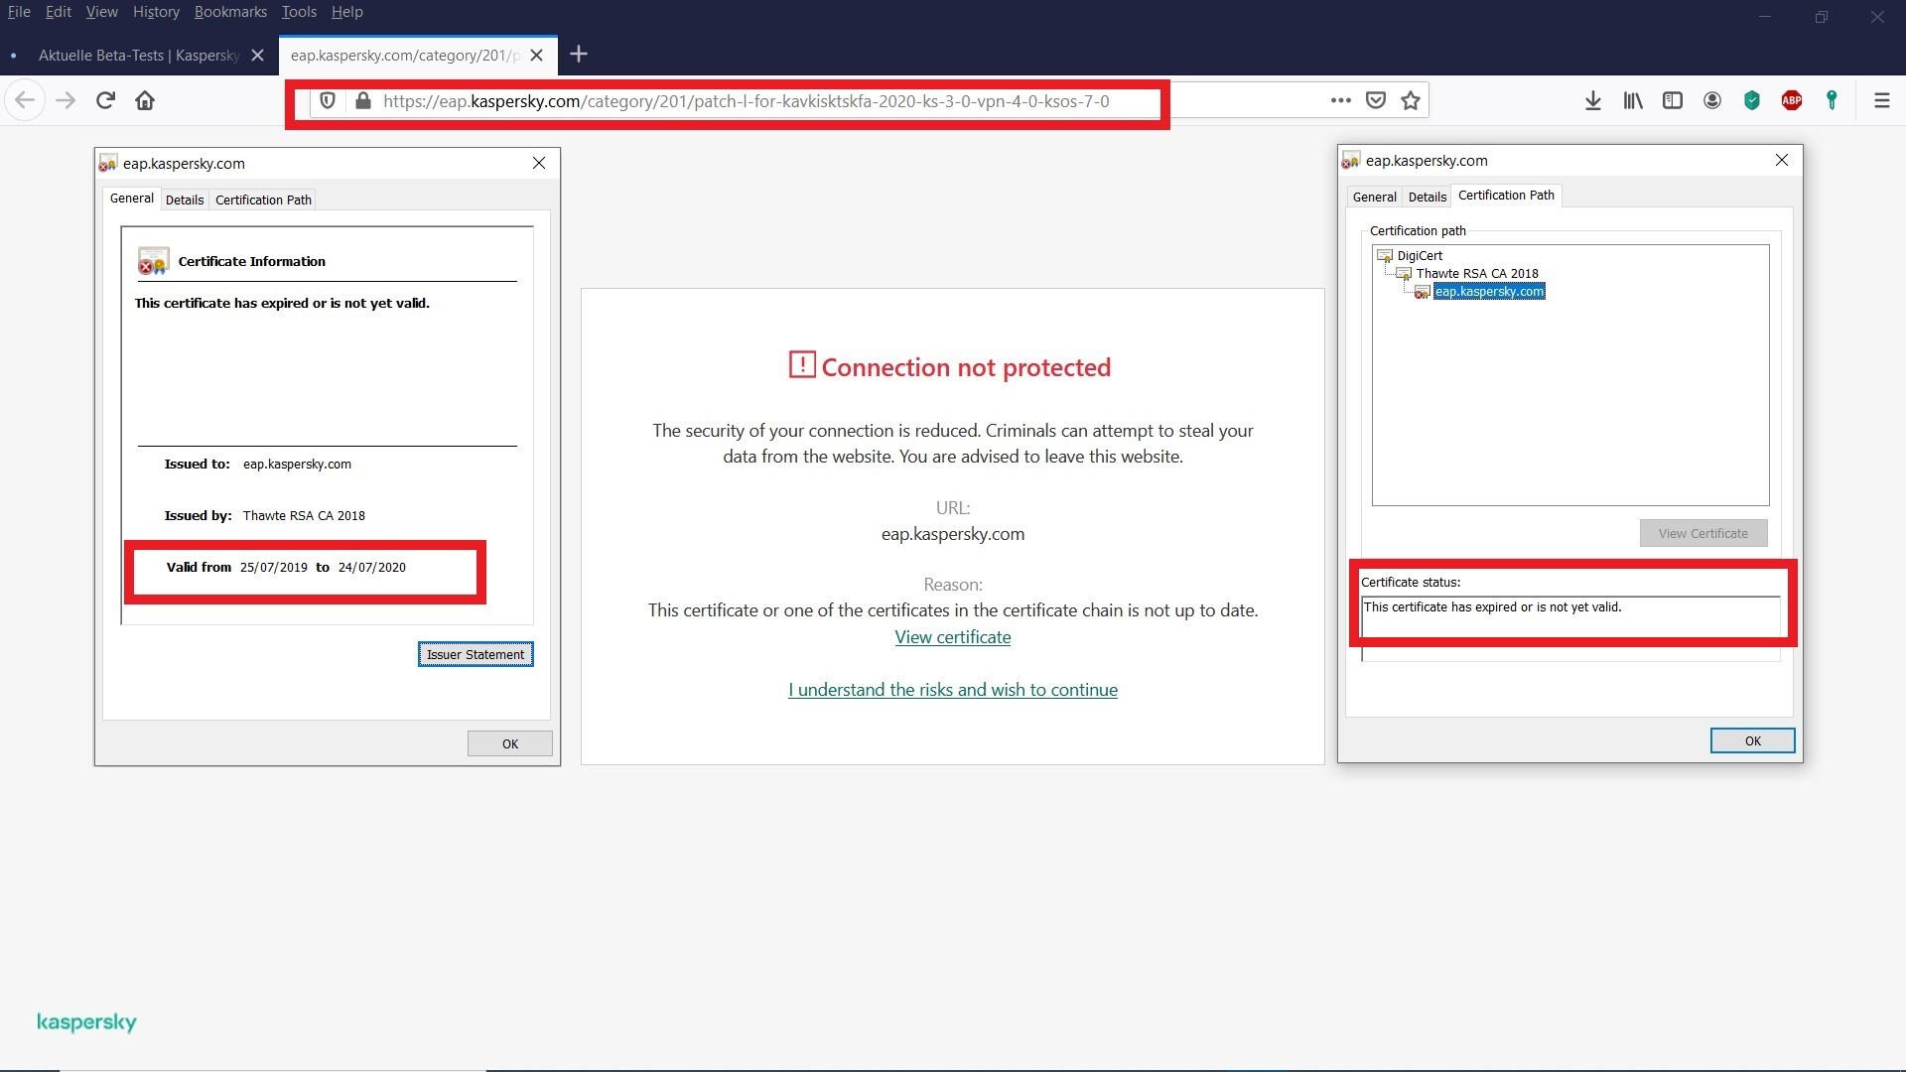This screenshot has width=1906, height=1072.
Task: Open the History menu
Action: 156,12
